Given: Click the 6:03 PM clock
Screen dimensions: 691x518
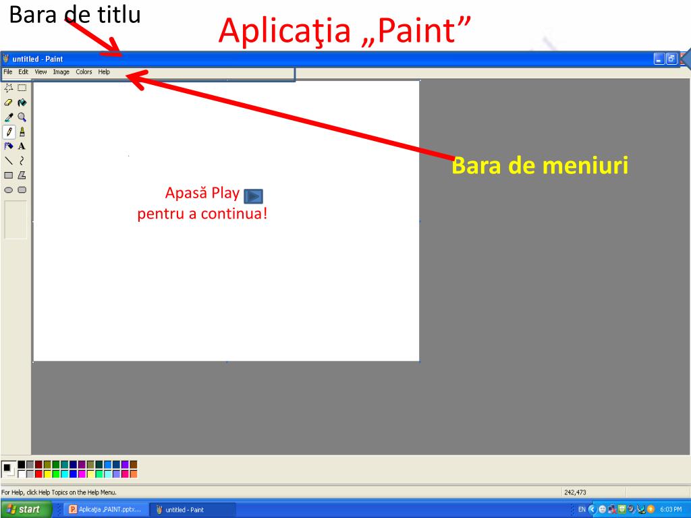Looking at the screenshot, I should click(671, 510).
